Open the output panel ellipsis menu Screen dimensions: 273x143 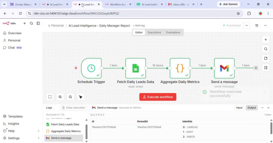click(x=262, y=108)
